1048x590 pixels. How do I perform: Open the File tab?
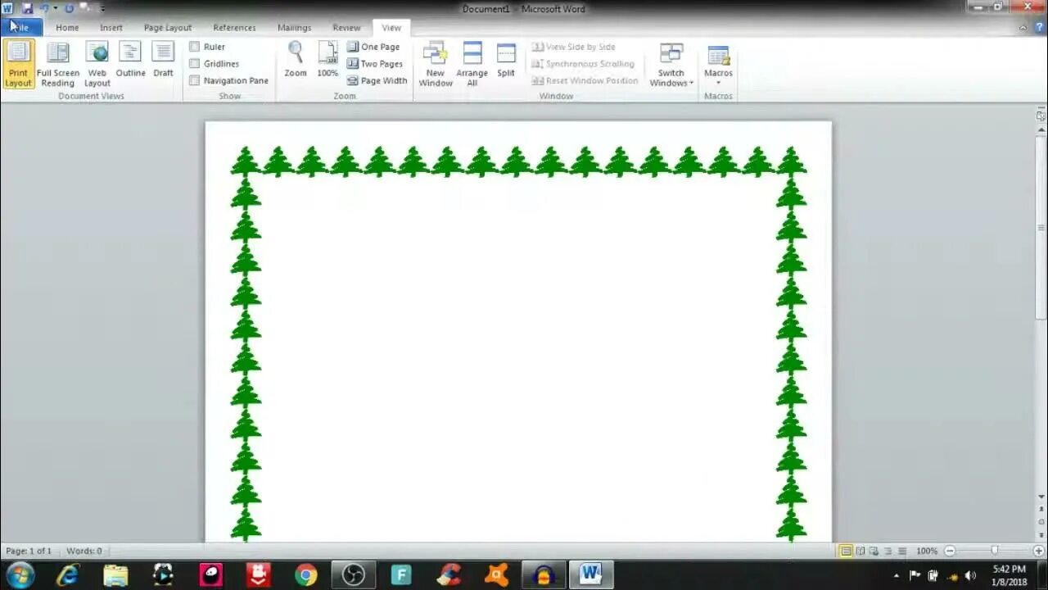click(20, 27)
